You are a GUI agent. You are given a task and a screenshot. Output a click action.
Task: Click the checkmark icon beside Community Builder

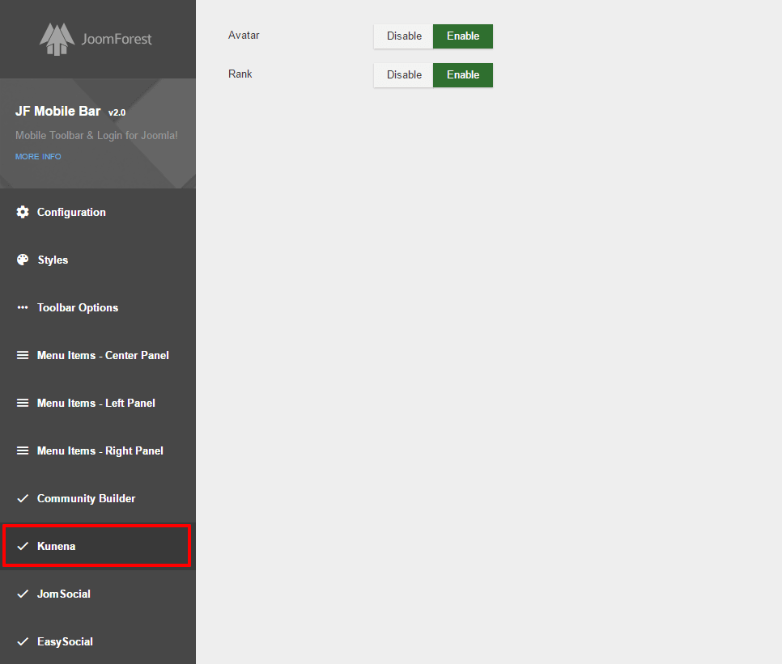[x=23, y=499]
